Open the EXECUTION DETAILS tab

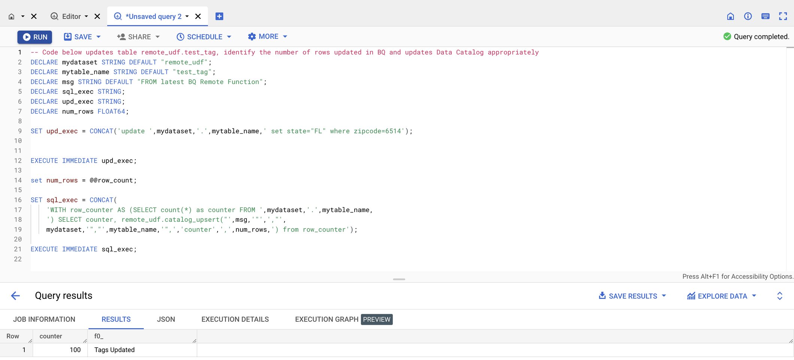point(235,319)
